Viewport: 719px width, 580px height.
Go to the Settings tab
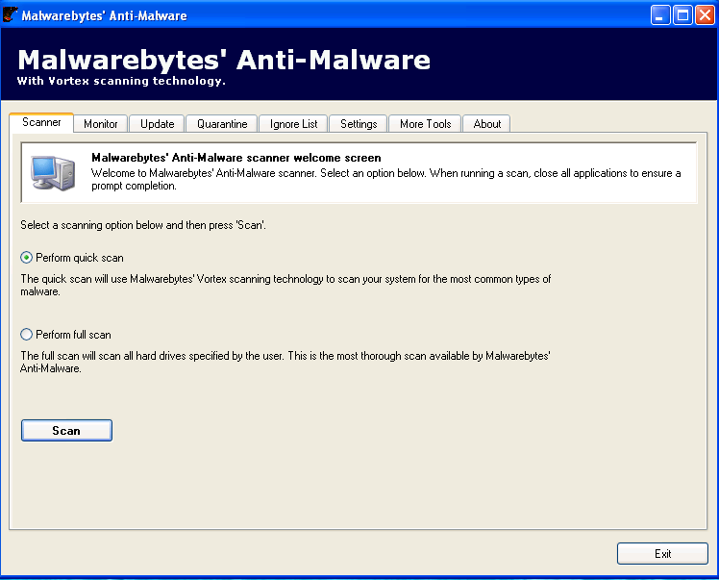tap(359, 124)
